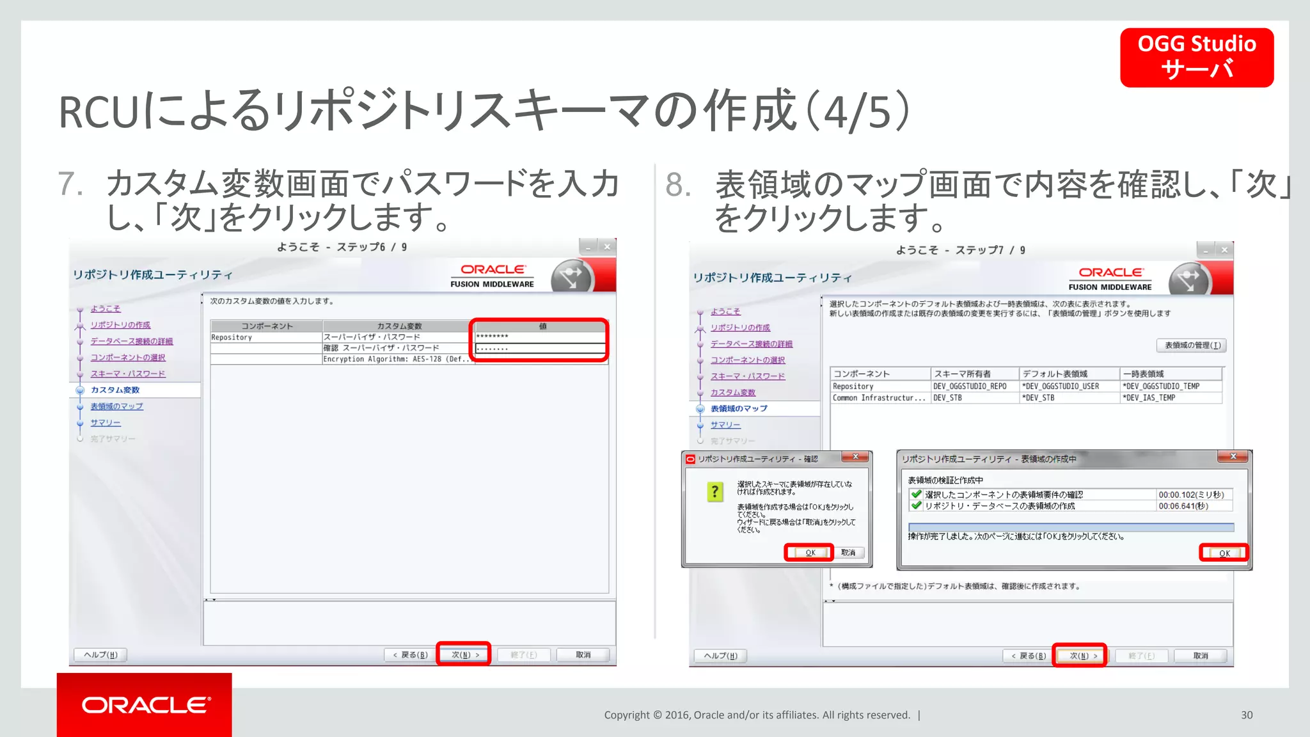Focus the 確認 スーパーバイザ・パスワード value field
The width and height of the screenshot is (1310, 737).
tap(541, 348)
